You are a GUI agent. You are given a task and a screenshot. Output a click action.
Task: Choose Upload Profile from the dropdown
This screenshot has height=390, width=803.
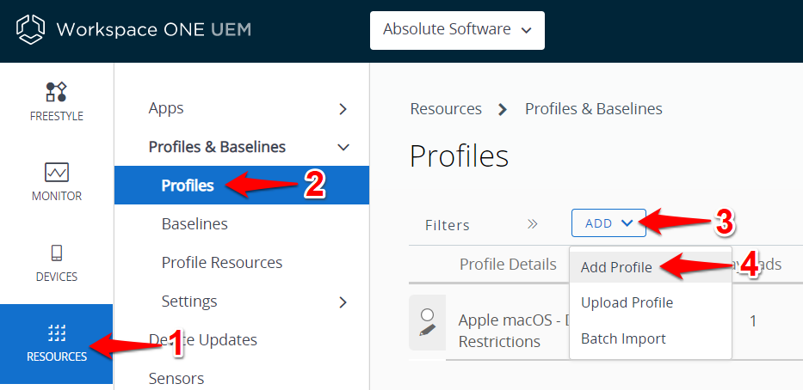coord(651,302)
